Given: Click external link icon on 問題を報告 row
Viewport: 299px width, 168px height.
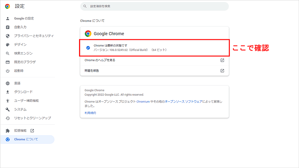Looking at the screenshot, I should pos(222,71).
